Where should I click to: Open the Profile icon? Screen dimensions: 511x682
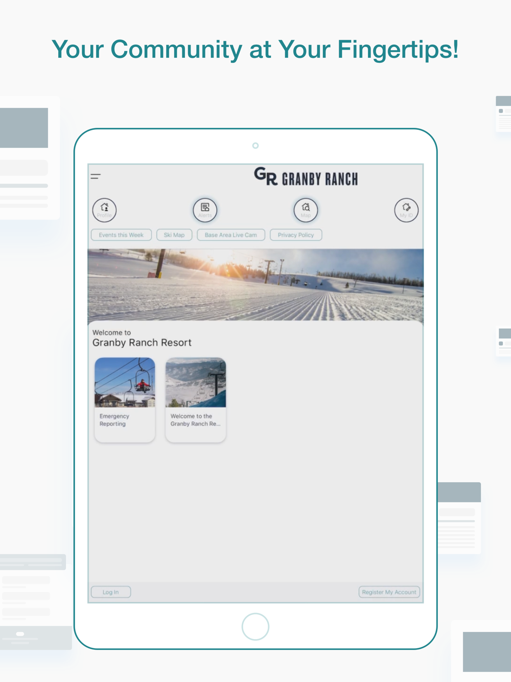(x=104, y=210)
